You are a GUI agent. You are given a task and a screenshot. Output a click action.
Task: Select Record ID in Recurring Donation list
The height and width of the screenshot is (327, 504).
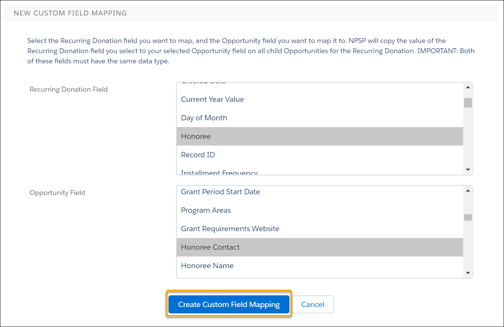click(198, 155)
